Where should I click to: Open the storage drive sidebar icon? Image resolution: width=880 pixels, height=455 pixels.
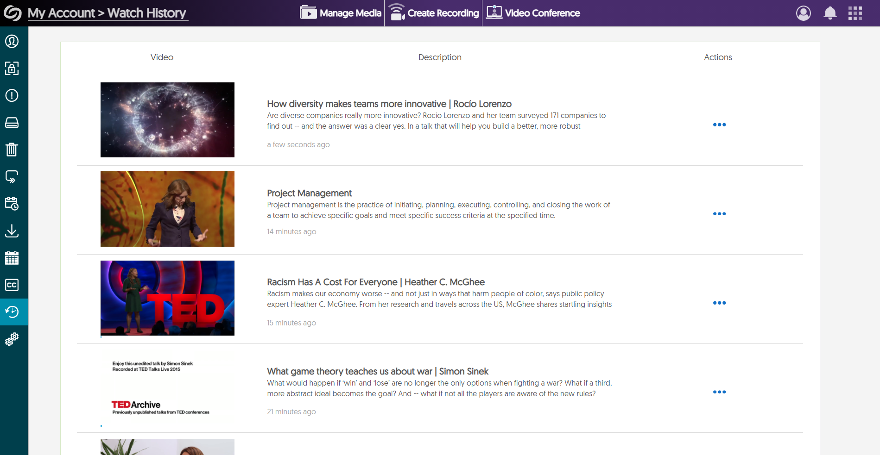pyautogui.click(x=12, y=123)
